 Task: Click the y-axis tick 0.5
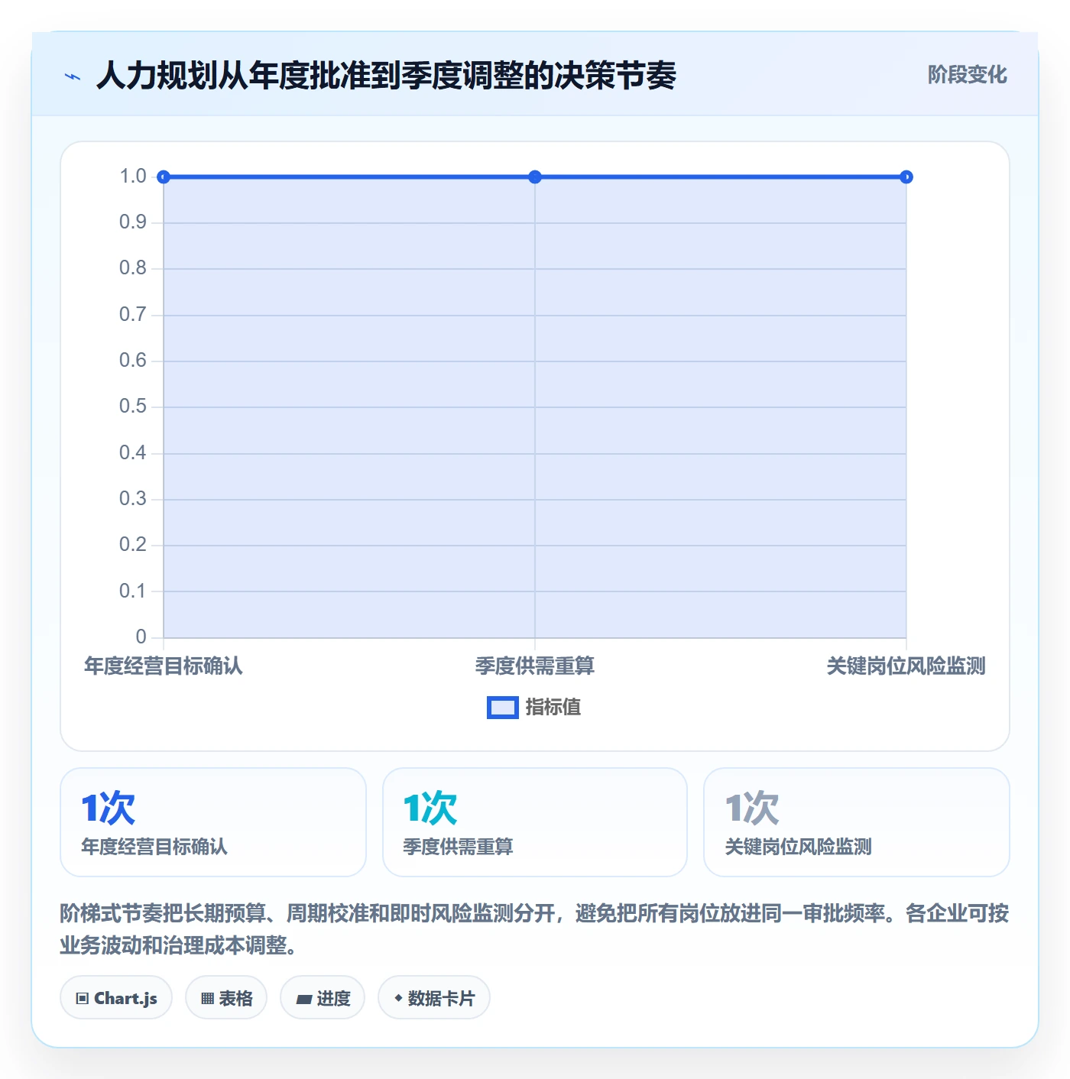tap(133, 407)
